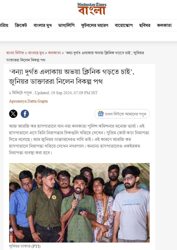Viewport: 177px width, 250px height.
Task: Share article on X (Twitter) icon
Action: [x=13, y=114]
